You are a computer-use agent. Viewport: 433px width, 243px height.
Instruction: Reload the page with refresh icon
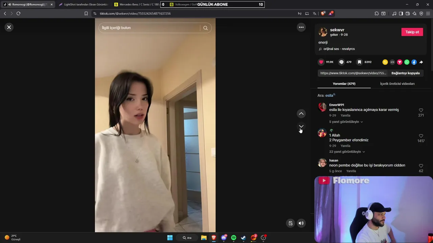(x=18, y=13)
